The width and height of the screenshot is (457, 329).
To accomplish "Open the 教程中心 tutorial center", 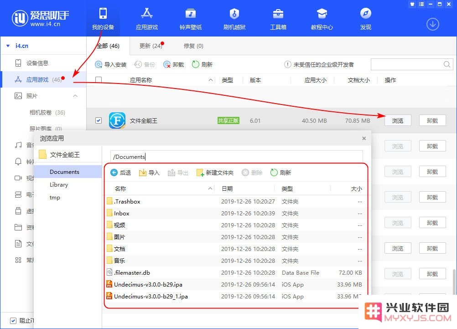I will click(x=322, y=19).
